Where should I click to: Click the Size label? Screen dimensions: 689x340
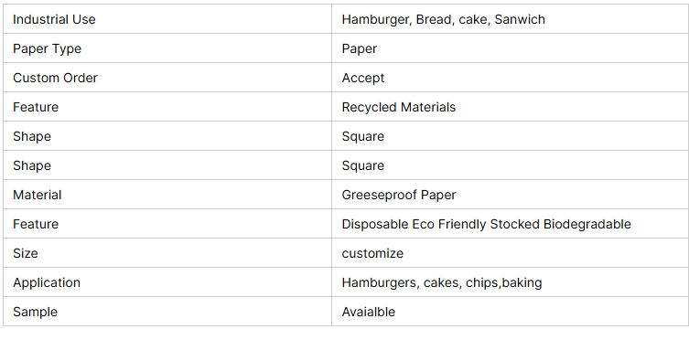pyautogui.click(x=25, y=253)
